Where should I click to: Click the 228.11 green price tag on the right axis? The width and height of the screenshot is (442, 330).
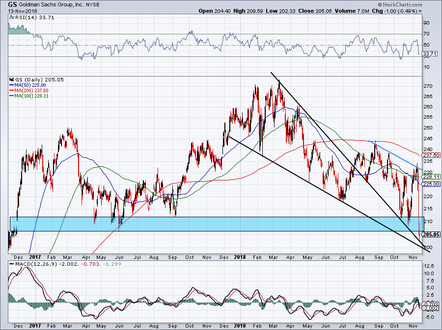[431, 177]
